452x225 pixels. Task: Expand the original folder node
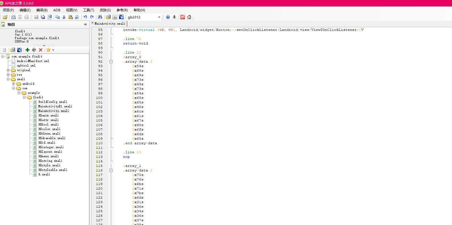pyautogui.click(x=8, y=70)
